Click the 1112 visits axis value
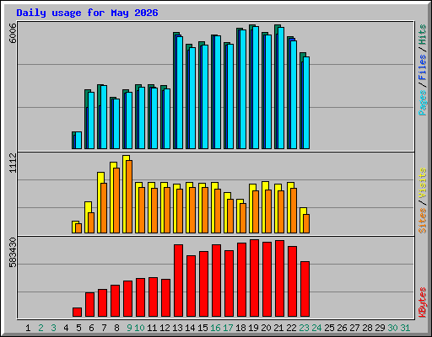 13,163
